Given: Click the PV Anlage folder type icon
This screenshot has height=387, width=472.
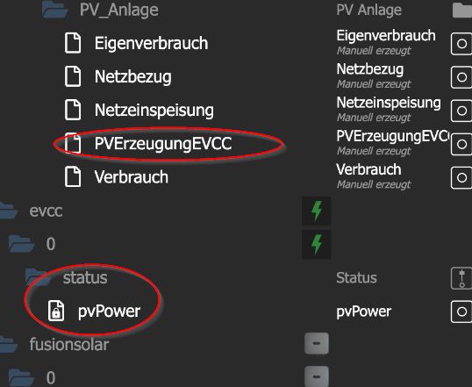Looking at the screenshot, I should 462,10.
